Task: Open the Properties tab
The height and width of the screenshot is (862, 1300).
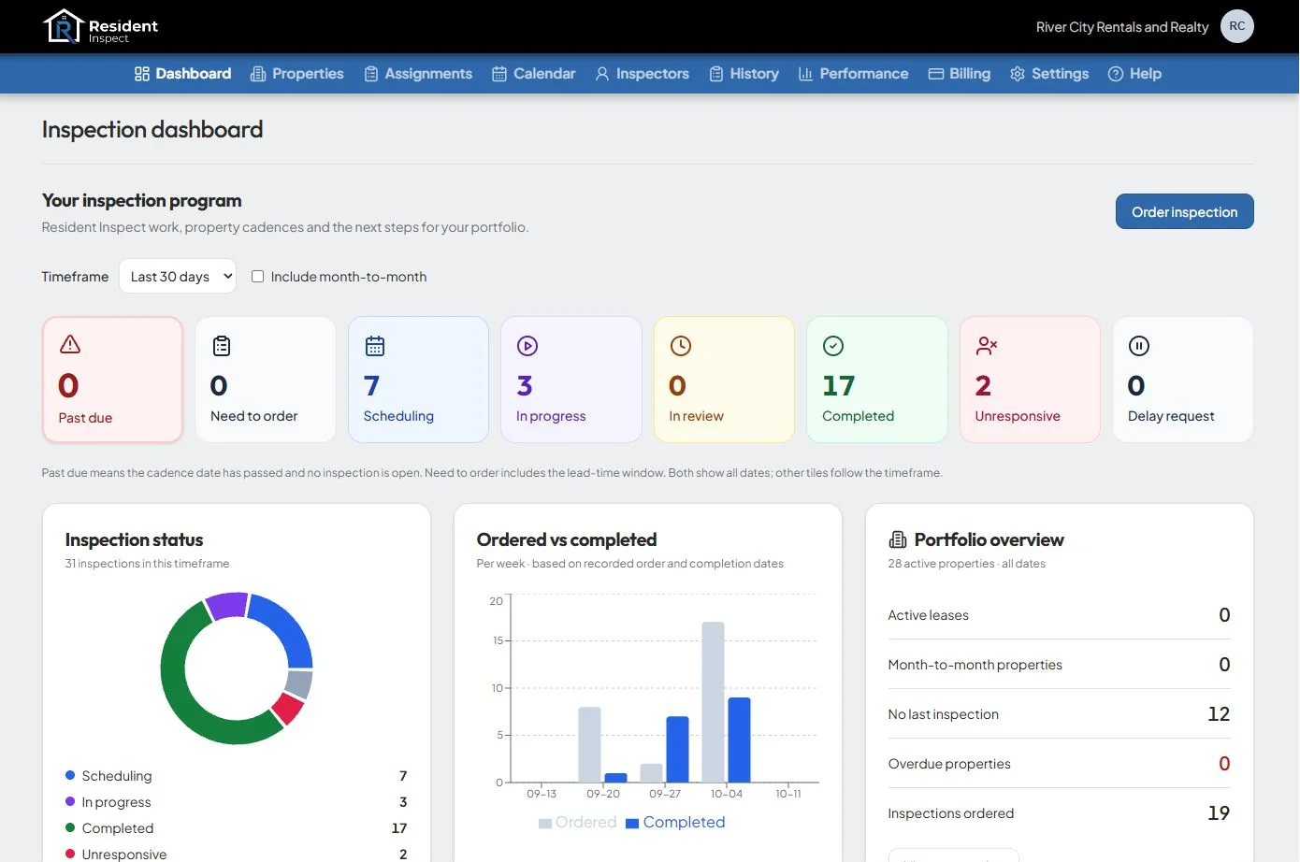Action: 297,74
